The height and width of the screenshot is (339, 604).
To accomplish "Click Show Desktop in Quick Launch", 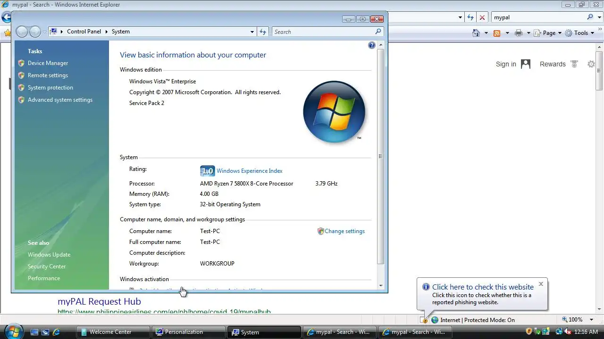I will (x=34, y=332).
